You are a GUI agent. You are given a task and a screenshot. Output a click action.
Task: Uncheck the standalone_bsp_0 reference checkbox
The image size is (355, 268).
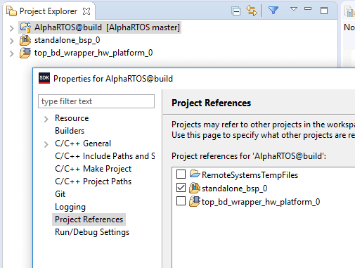181,188
